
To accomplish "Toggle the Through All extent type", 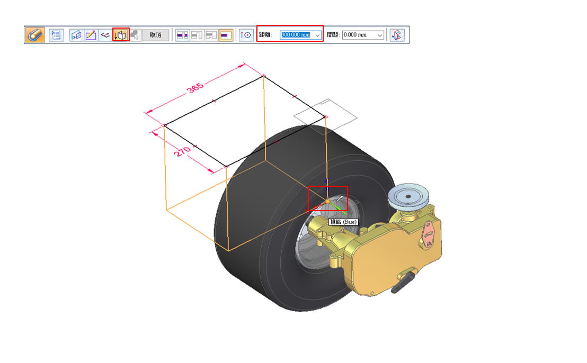I will click(x=182, y=35).
